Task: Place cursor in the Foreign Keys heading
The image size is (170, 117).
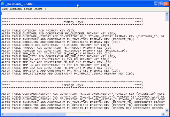Action: [72, 85]
